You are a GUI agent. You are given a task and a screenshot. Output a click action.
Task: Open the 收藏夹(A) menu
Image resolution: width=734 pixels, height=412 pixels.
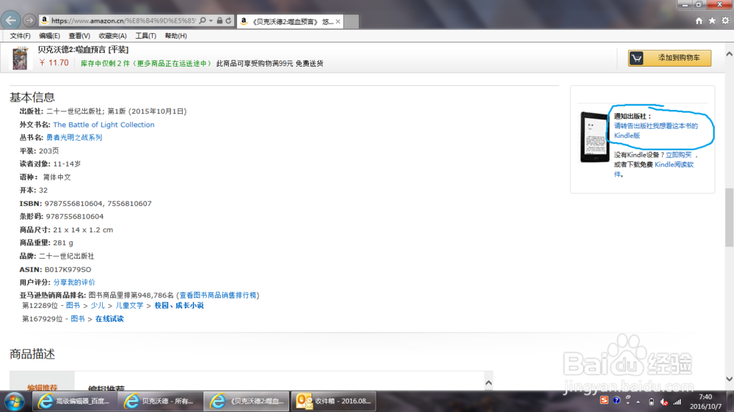click(113, 36)
